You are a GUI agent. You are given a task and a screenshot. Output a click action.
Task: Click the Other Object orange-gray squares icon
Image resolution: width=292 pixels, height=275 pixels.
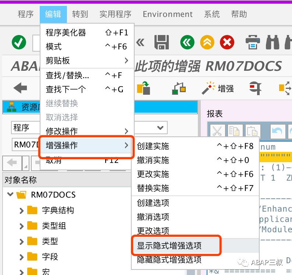143,88
